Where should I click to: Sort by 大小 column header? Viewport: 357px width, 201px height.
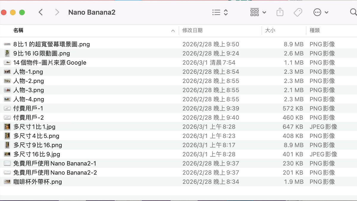click(x=270, y=30)
